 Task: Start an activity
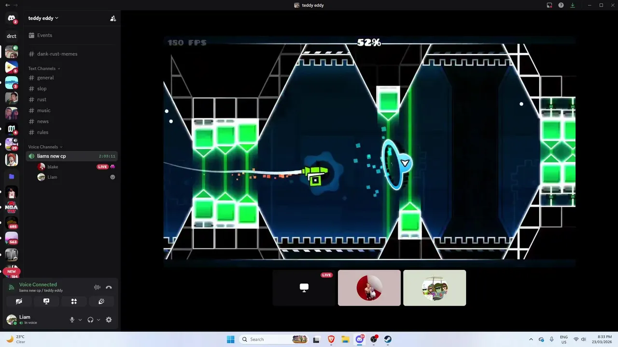pos(74,301)
